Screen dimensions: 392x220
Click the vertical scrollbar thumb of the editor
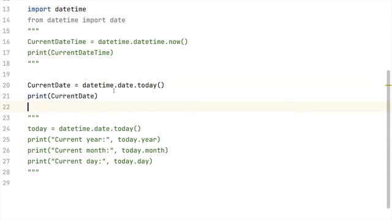pyautogui.click(x=388, y=139)
